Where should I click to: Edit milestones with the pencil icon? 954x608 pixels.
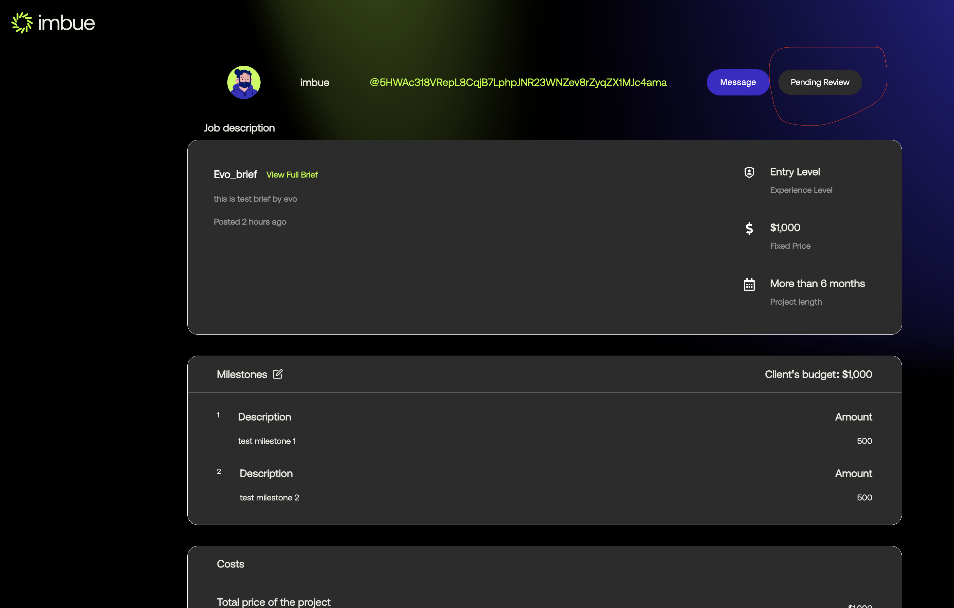[278, 374]
